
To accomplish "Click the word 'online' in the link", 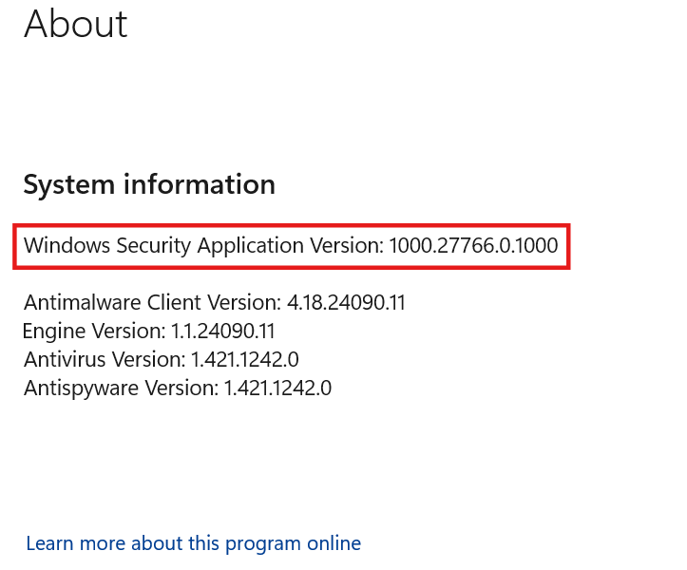I will (x=334, y=543).
